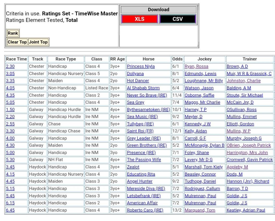Download the CSV file
The width and height of the screenshot is (275, 221).
point(178,19)
